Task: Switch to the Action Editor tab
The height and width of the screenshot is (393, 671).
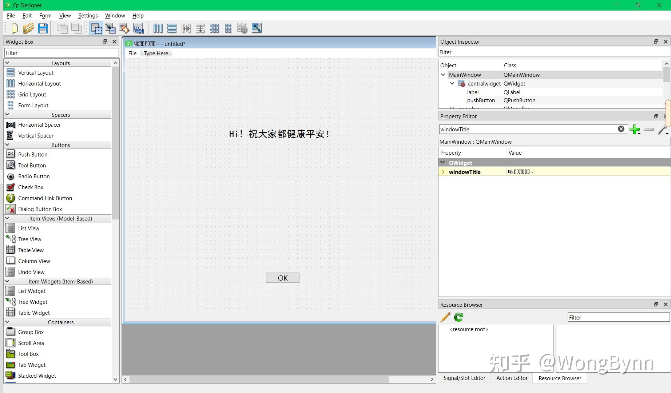Action: (x=512, y=378)
